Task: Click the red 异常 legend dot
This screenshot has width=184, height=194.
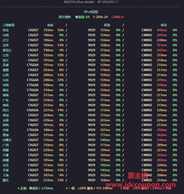Action: (121, 188)
